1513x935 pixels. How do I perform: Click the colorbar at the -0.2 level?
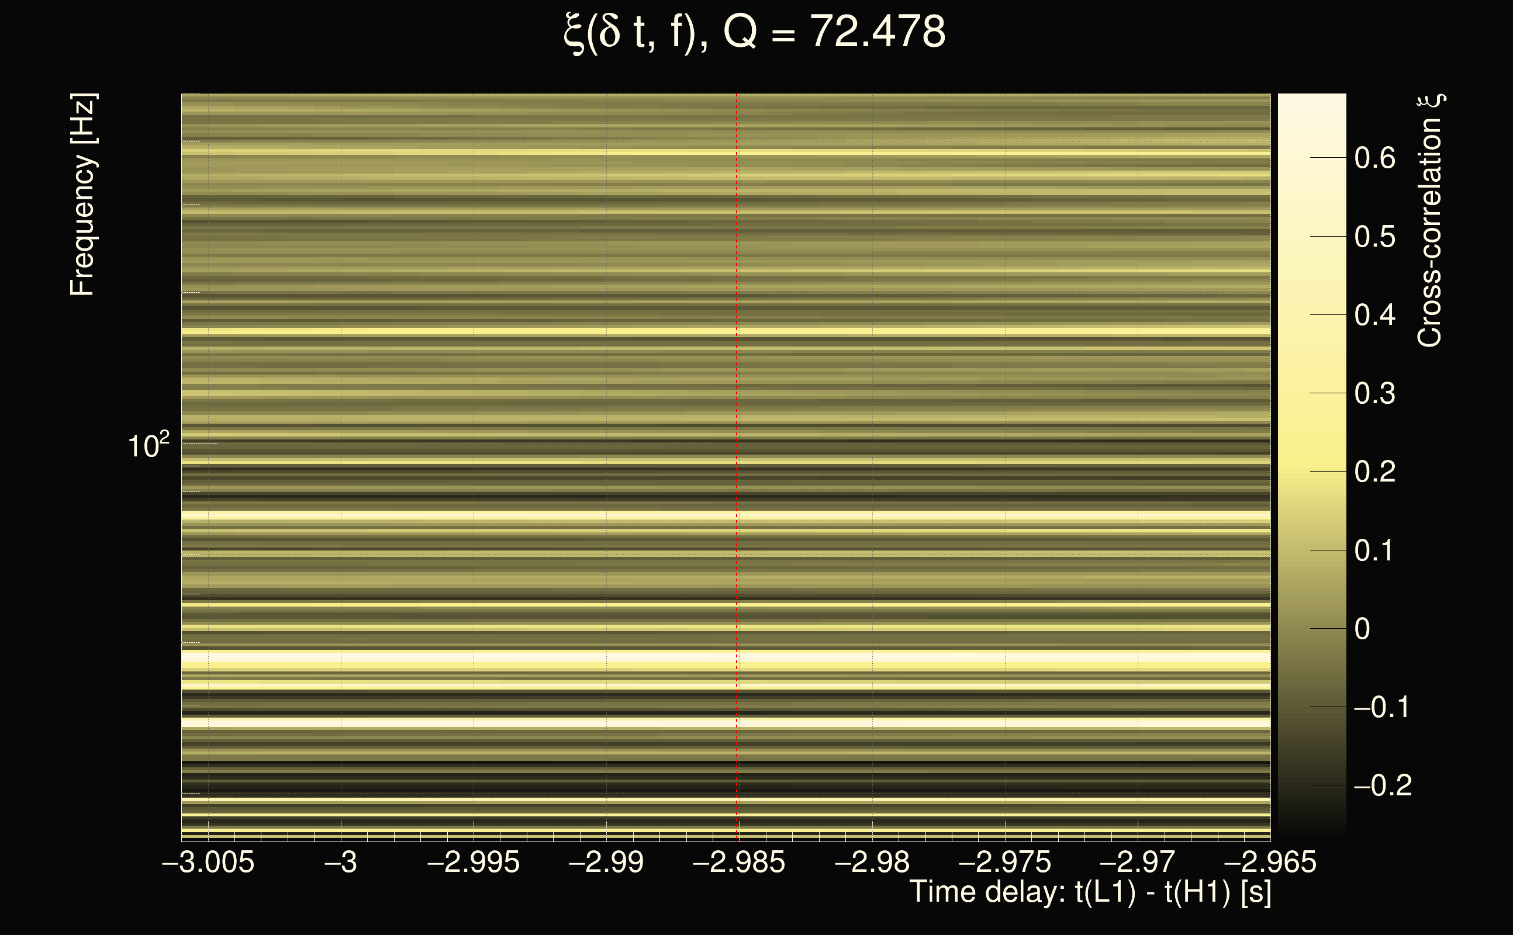coord(1311,785)
